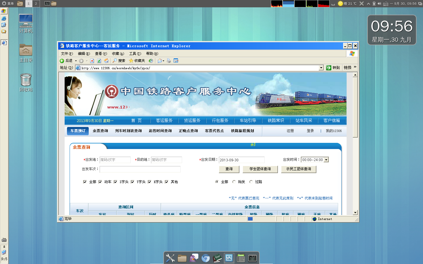Screen dimensions: 423x264
Task: Select the 过路 radio button
Action: (x=251, y=182)
